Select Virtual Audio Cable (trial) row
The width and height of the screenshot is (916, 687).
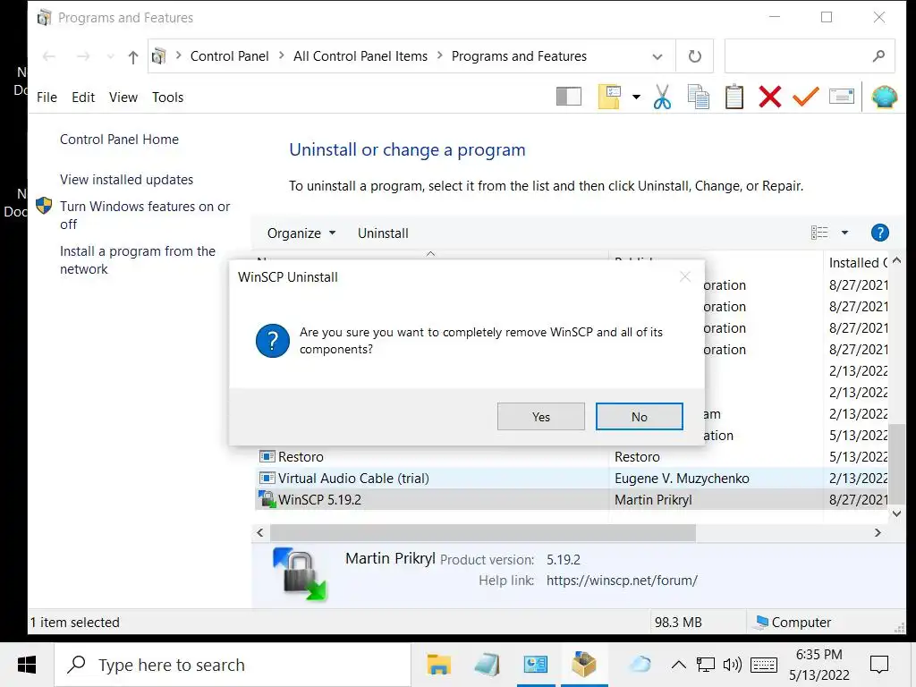tap(572, 479)
